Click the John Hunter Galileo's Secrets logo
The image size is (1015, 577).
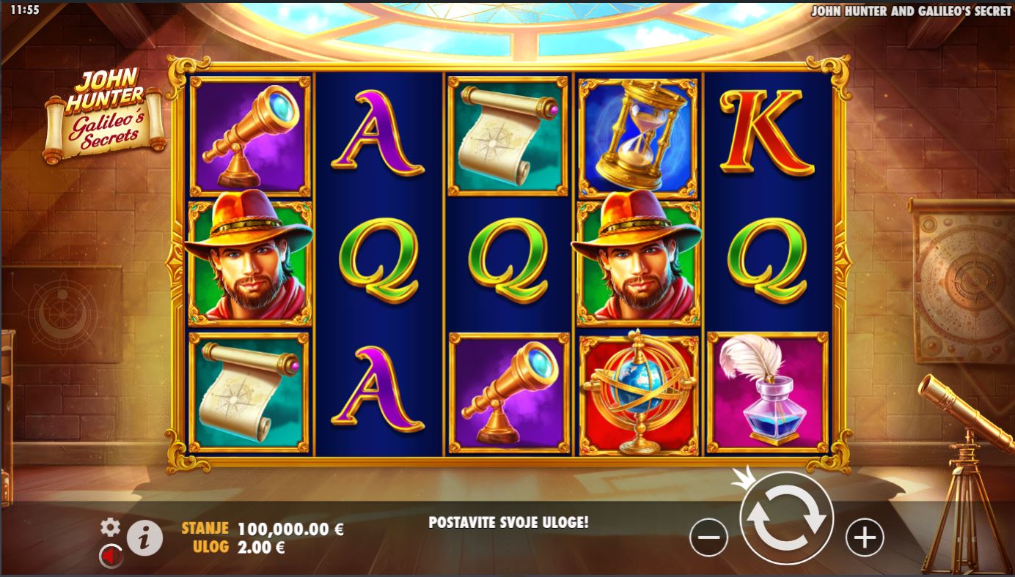(x=105, y=115)
